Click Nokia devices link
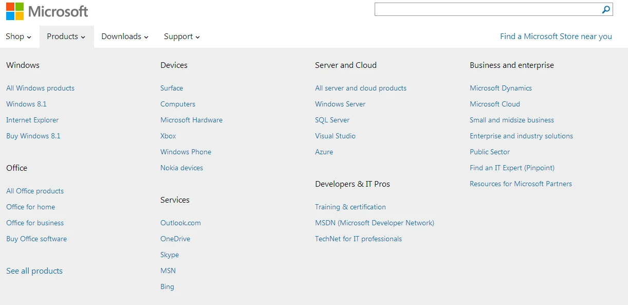Viewport: 628px width, 305px height. pos(181,168)
